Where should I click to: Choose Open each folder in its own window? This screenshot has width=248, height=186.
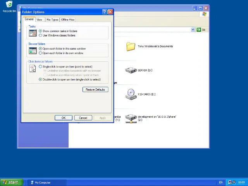pyautogui.click(x=40, y=53)
